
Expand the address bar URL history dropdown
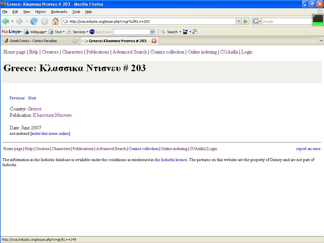pos(239,21)
